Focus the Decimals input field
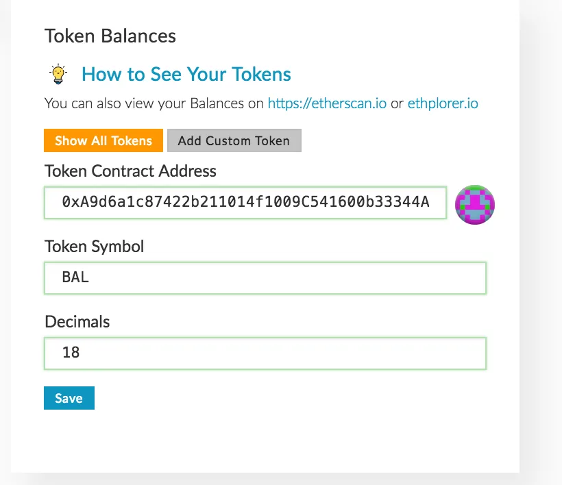The width and height of the screenshot is (562, 485). [265, 353]
